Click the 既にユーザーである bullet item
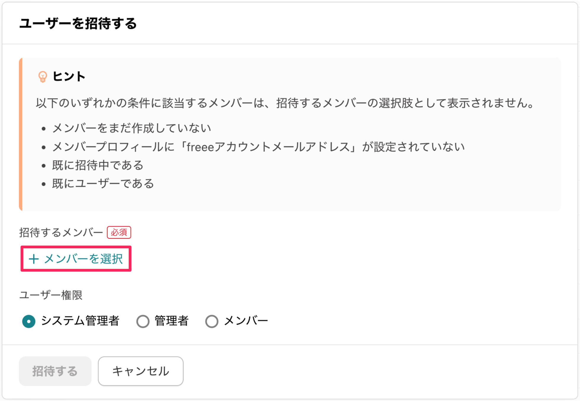This screenshot has height=401, width=580. pyautogui.click(x=103, y=183)
